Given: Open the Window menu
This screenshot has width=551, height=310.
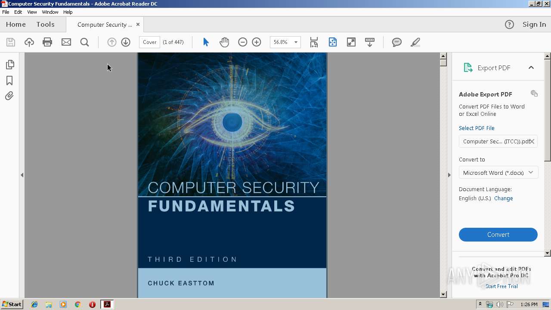Looking at the screenshot, I should point(50,12).
